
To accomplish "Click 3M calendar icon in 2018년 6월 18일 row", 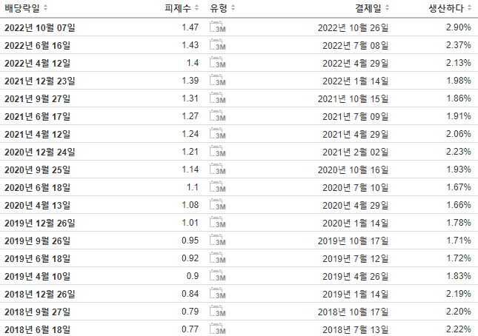I will (x=218, y=329).
